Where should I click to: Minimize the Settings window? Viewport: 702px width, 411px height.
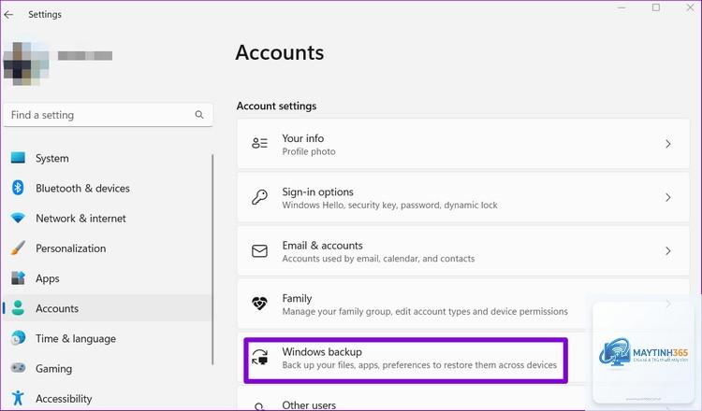[x=622, y=7]
